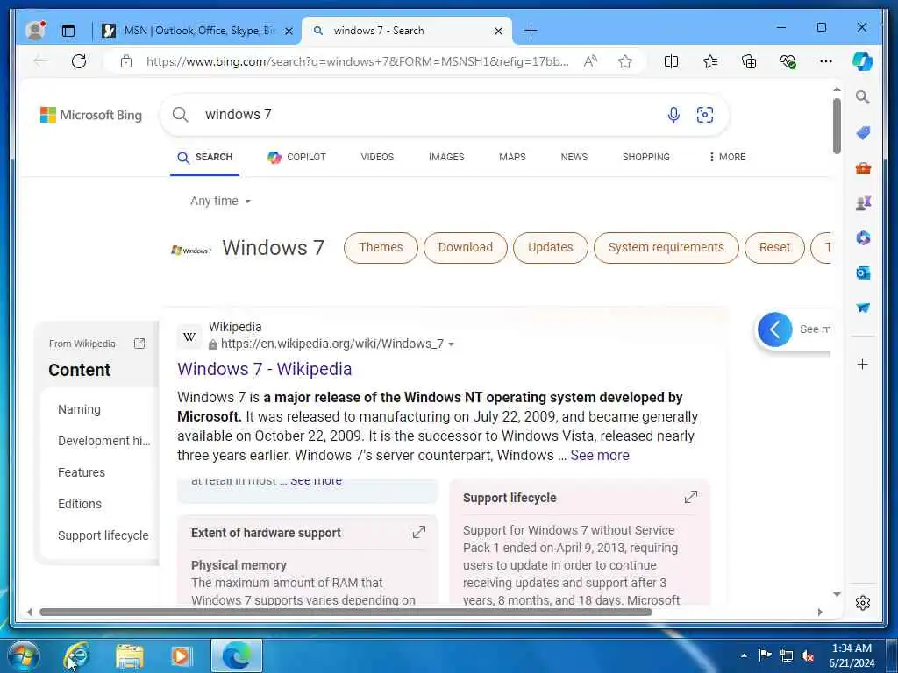
Task: Jump to Support lifecycle in Content list
Action: (x=103, y=535)
